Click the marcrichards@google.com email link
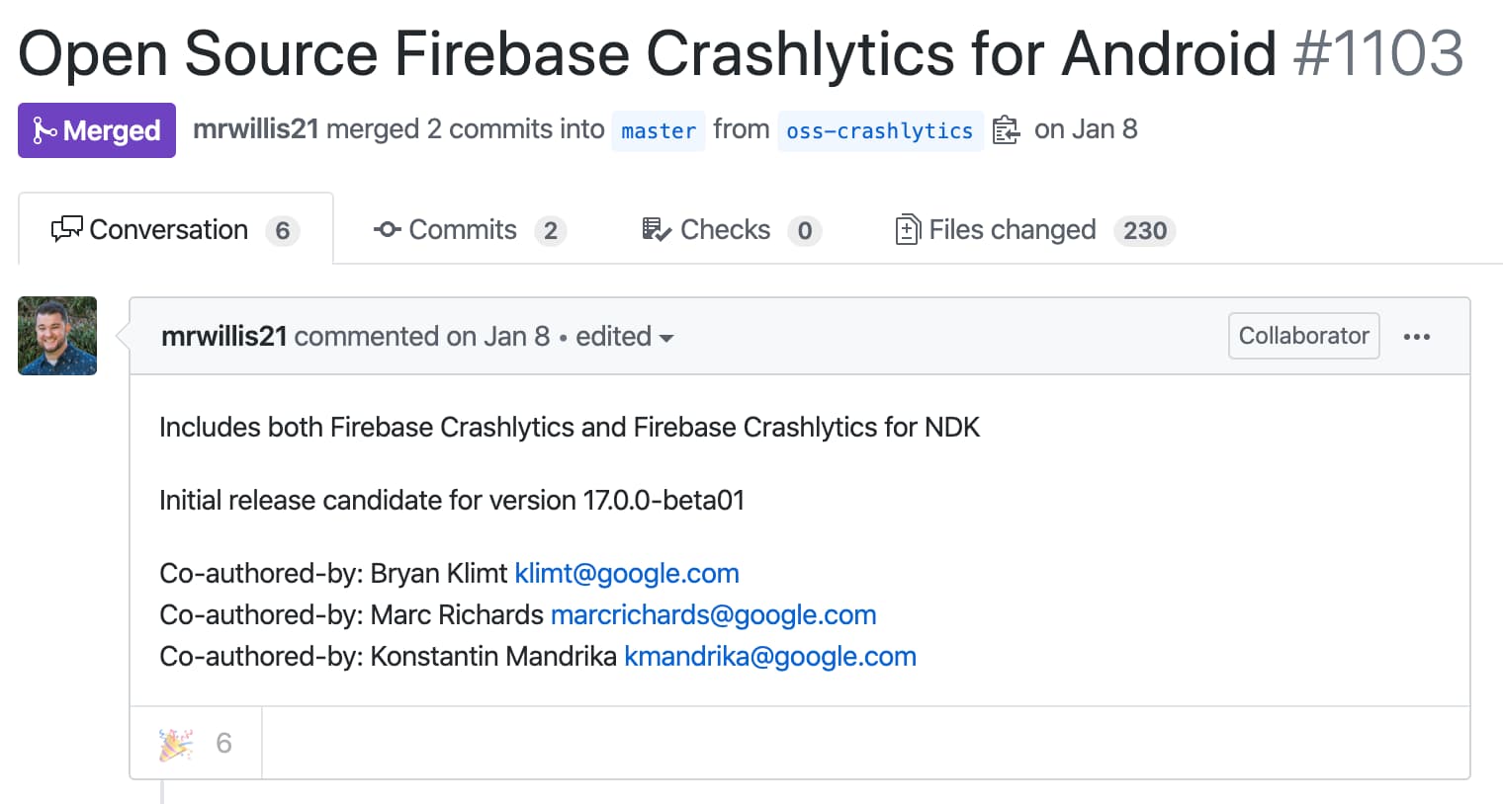The height and width of the screenshot is (804, 1503). tap(713, 614)
